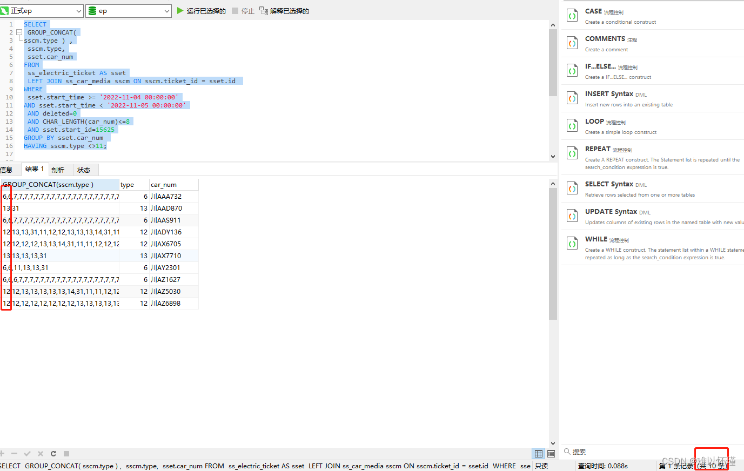Viewport: 744px width, 471px height.
Task: Select the cell 川AAA732
Action: 174,197
